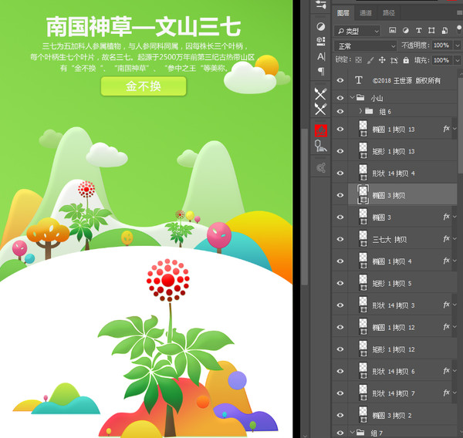Hide the ©2018 王世源 版权所有 text layer
The height and width of the screenshot is (438, 463).
340,80
